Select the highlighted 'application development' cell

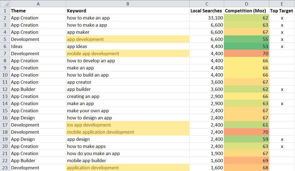coord(128,168)
